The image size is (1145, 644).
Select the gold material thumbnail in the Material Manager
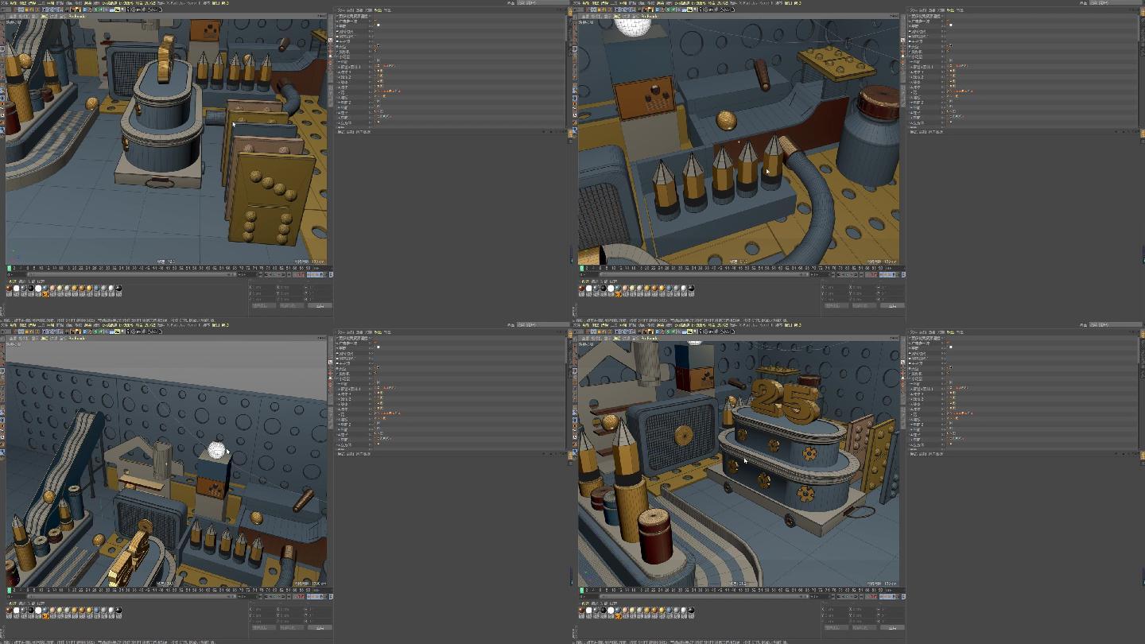pyautogui.click(x=73, y=289)
